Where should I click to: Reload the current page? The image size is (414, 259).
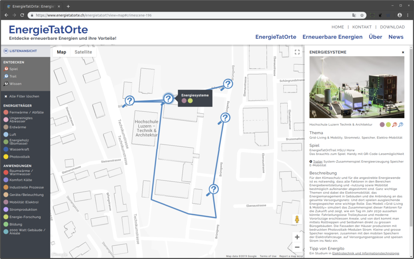[x=22, y=16]
